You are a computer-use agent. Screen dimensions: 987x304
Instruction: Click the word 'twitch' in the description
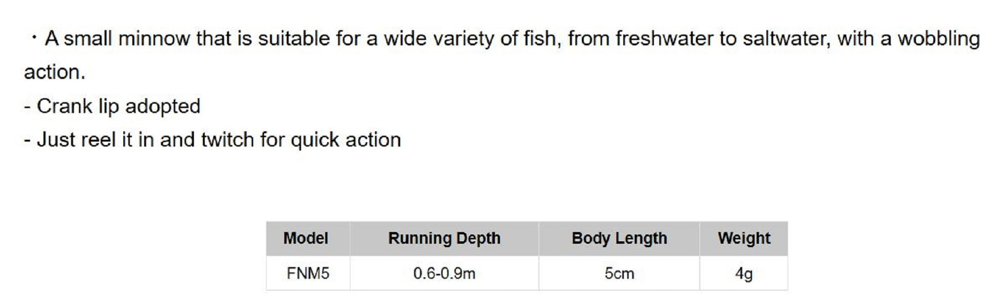pyautogui.click(x=228, y=140)
